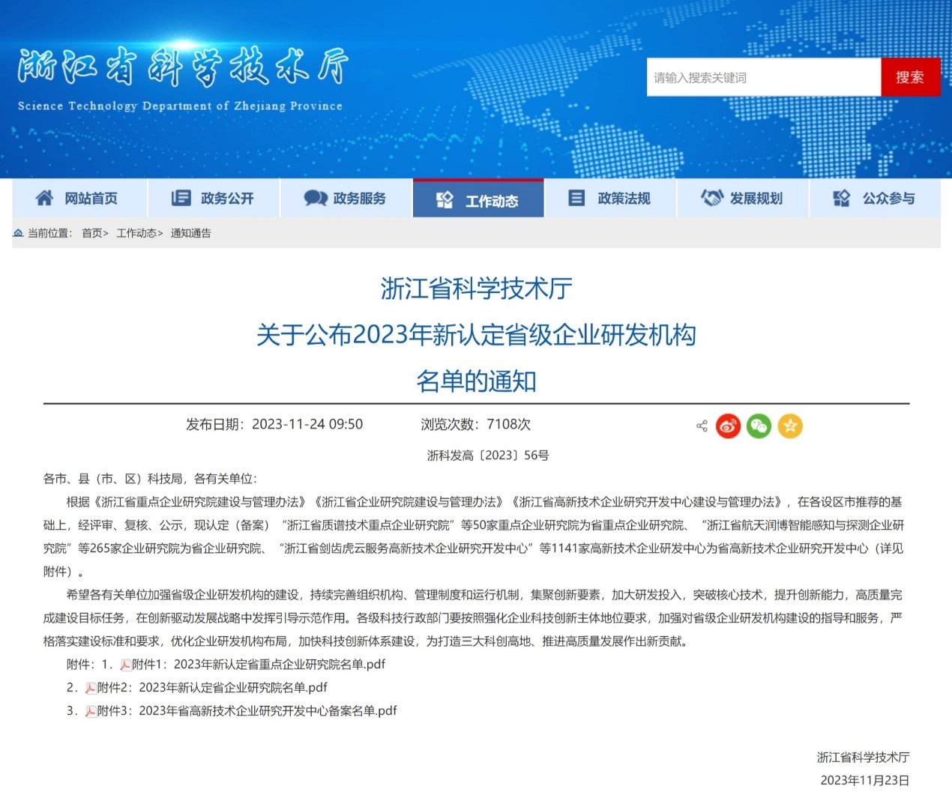Screen dimensions: 952x798
Task: Click the document icon beside 政务公开
Action: (181, 198)
